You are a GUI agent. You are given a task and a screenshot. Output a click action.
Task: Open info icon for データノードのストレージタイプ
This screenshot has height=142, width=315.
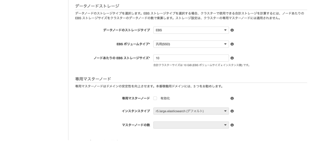(232, 30)
